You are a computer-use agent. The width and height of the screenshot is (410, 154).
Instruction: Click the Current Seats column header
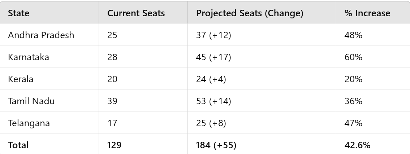pos(136,13)
